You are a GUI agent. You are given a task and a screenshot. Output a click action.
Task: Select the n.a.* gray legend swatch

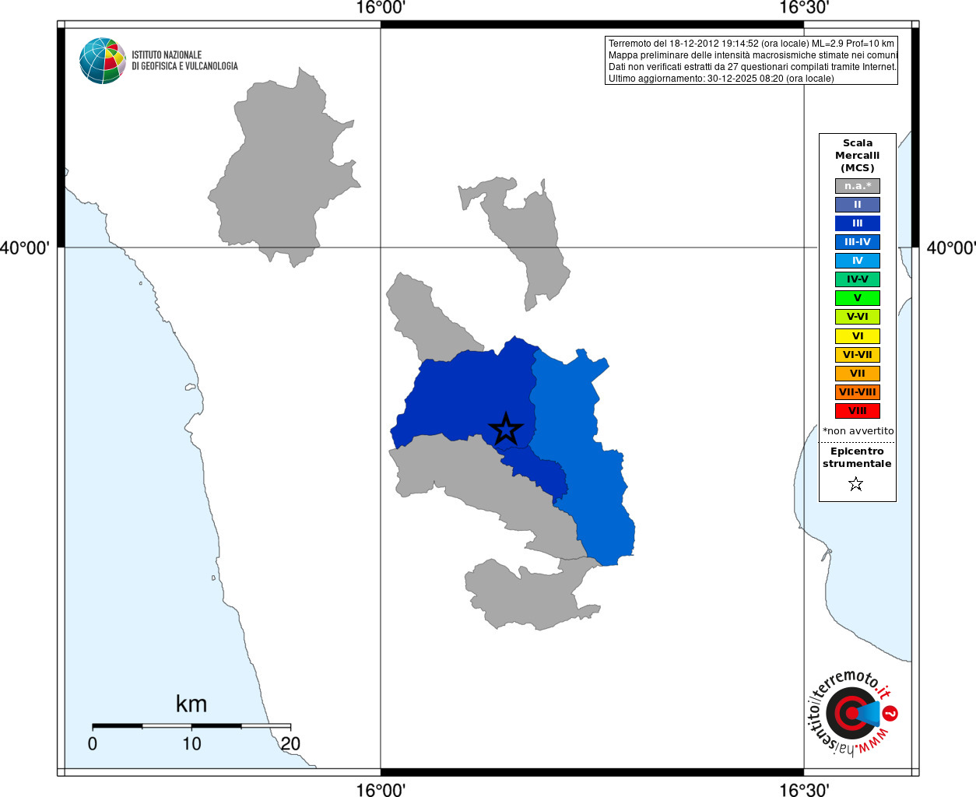pos(858,186)
